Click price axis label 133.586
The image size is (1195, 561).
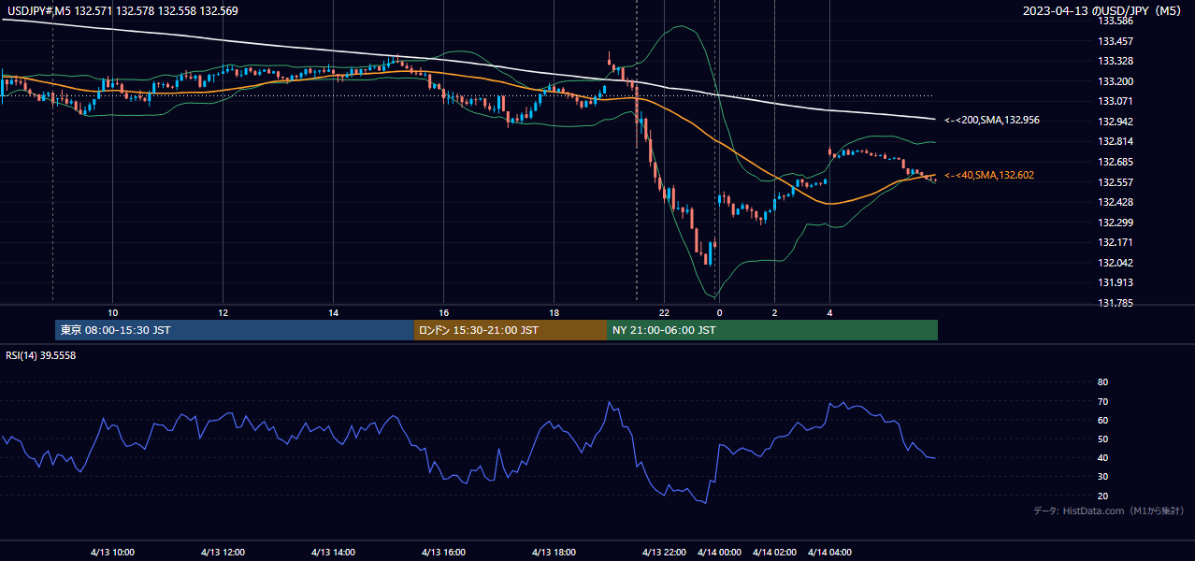click(x=1116, y=21)
